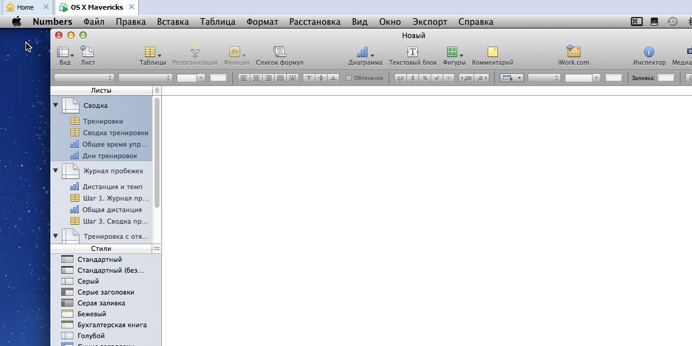Open the border line style dropdown
This screenshot has height=346, width=692.
pos(544,78)
